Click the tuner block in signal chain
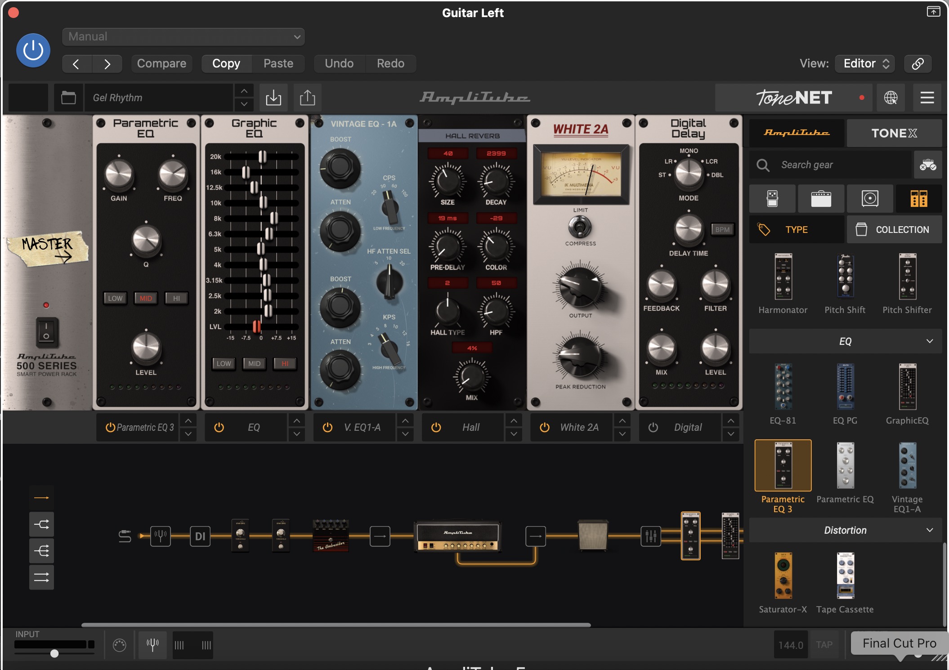 click(x=160, y=536)
